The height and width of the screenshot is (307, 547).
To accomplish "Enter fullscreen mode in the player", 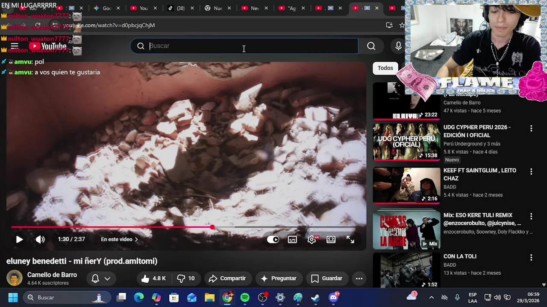I will click(x=350, y=240).
